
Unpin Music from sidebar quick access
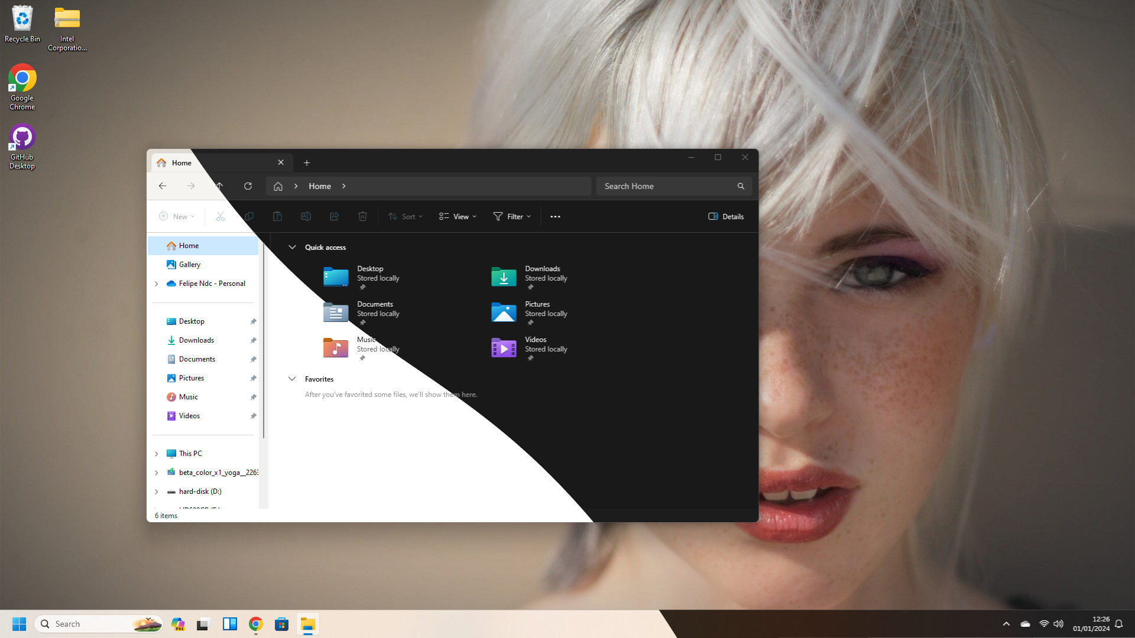point(253,397)
